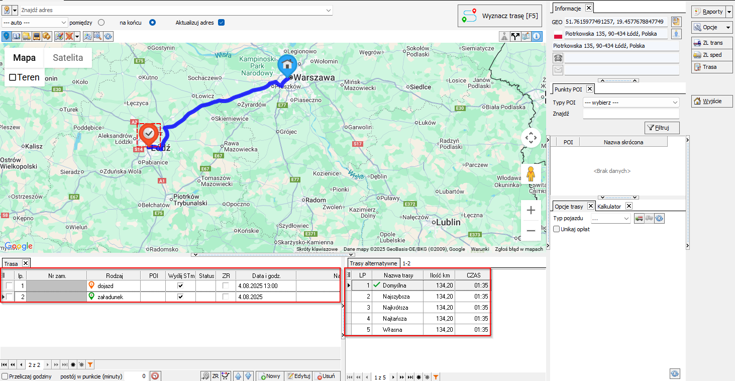The width and height of the screenshot is (735, 381).
Task: Click the open book toolbar icon
Action: (16, 36)
